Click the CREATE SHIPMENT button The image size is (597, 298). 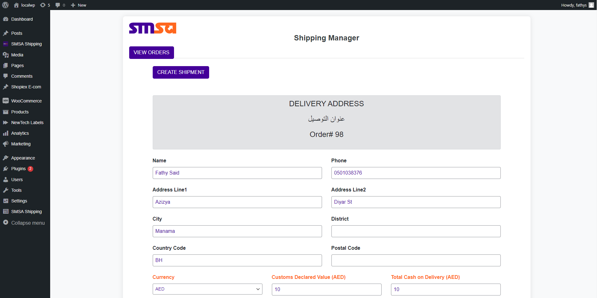181,72
